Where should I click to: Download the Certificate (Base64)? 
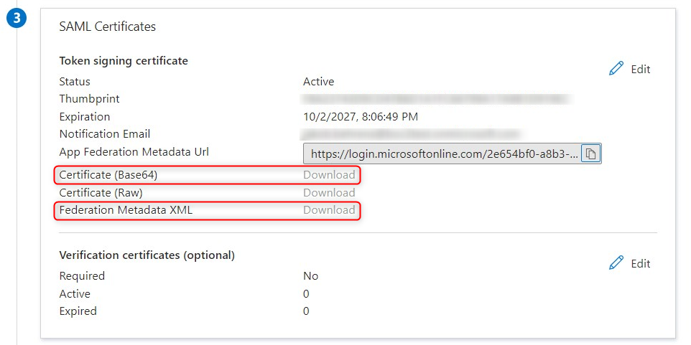329,175
